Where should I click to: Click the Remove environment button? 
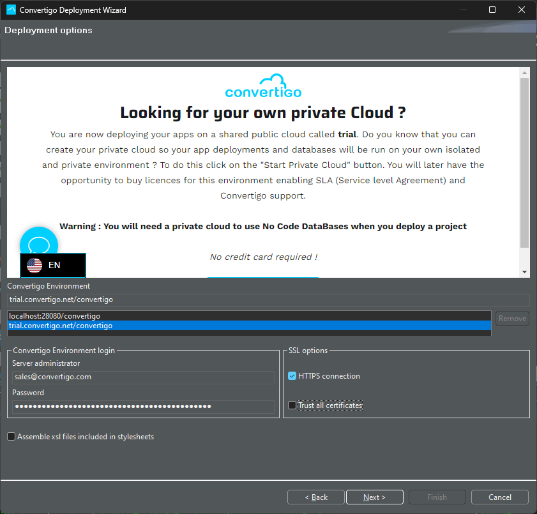coord(512,319)
